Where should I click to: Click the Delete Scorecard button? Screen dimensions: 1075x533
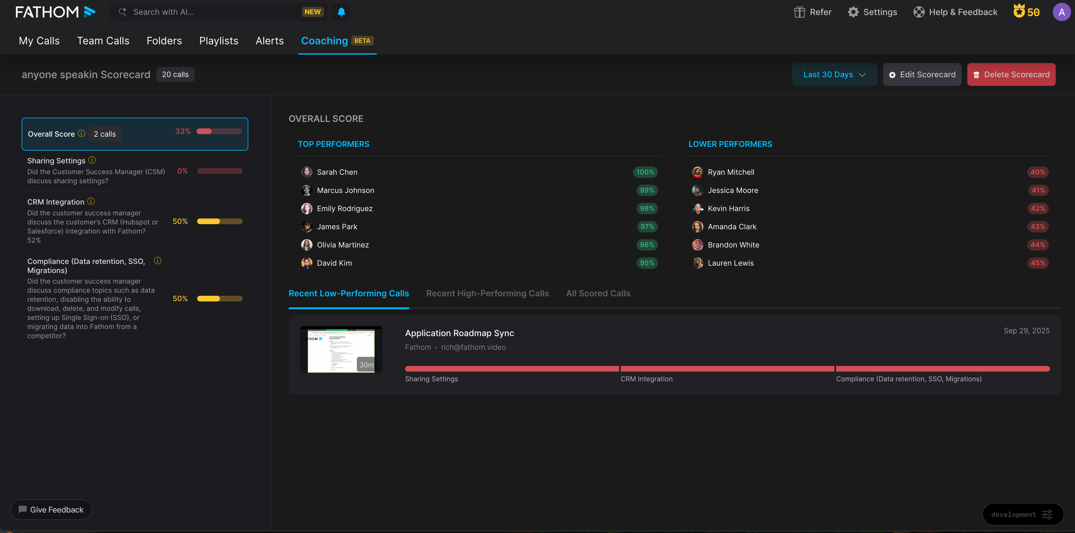[1011, 75]
